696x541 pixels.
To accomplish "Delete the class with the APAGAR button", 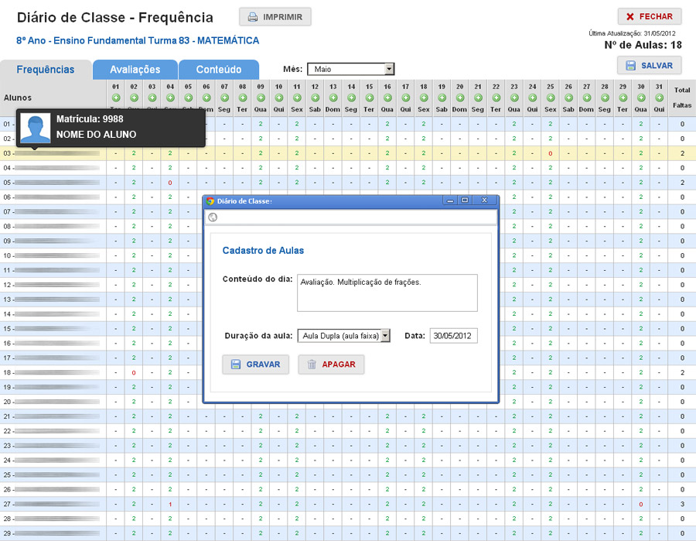I will tap(331, 365).
